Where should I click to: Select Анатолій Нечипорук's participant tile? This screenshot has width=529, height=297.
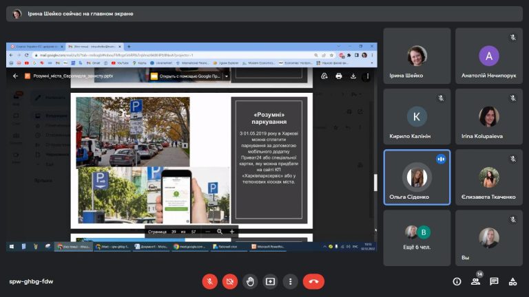point(489,56)
